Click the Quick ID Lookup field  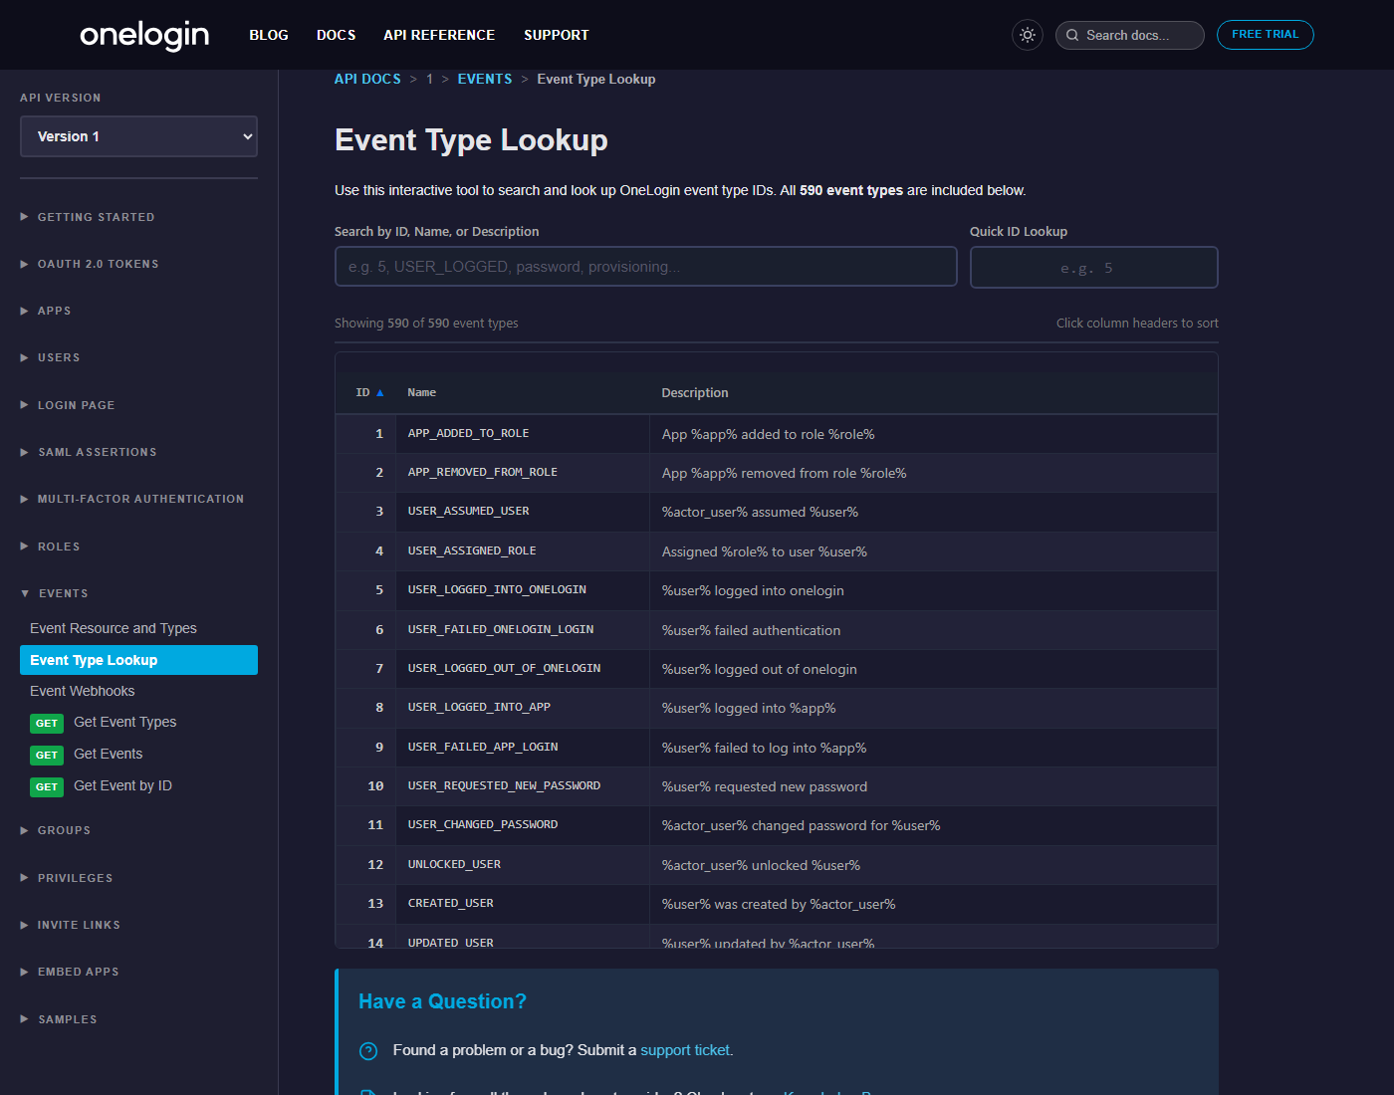point(1093,267)
